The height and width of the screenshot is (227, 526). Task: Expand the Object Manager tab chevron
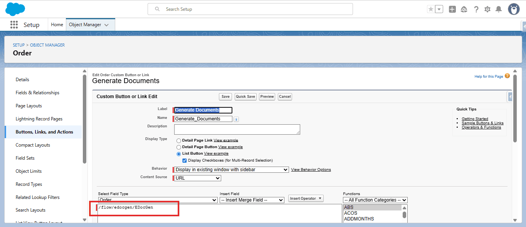pyautogui.click(x=107, y=25)
